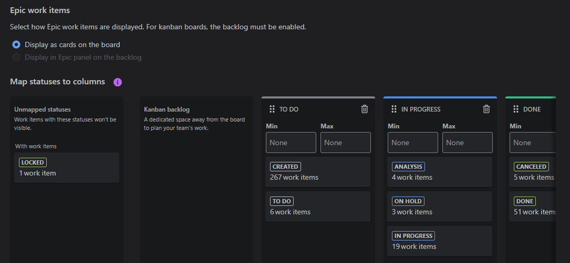Viewport: 570px width, 263px height.
Task: Delete the IN PROGRESS column via trash icon
Action: pos(486,109)
